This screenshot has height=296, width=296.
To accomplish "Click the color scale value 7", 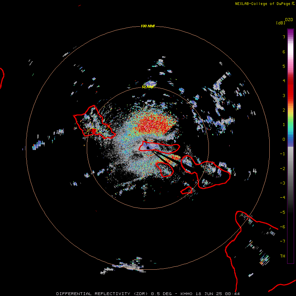I will click(x=284, y=37).
